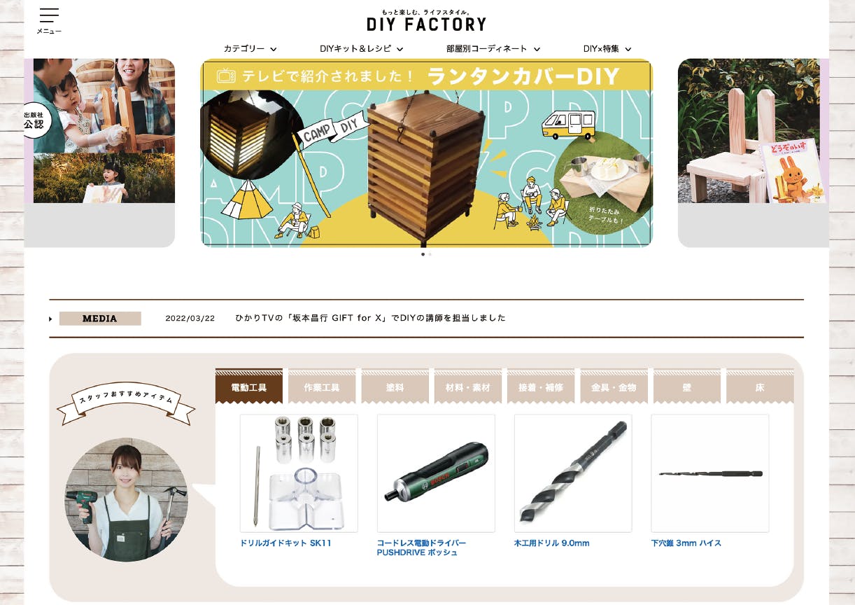Select the 床 tab
Viewport: 855px width, 605px height.
coord(760,387)
